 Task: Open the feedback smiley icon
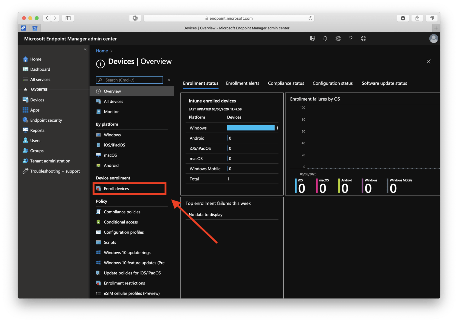coord(363,38)
